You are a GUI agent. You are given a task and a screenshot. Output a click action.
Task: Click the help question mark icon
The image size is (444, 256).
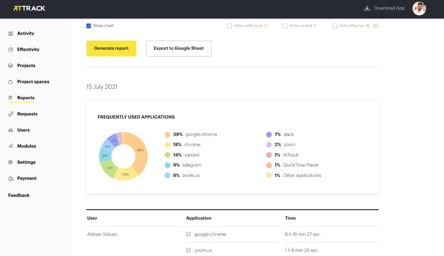(x=376, y=26)
